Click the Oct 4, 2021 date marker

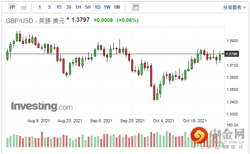tap(163, 121)
